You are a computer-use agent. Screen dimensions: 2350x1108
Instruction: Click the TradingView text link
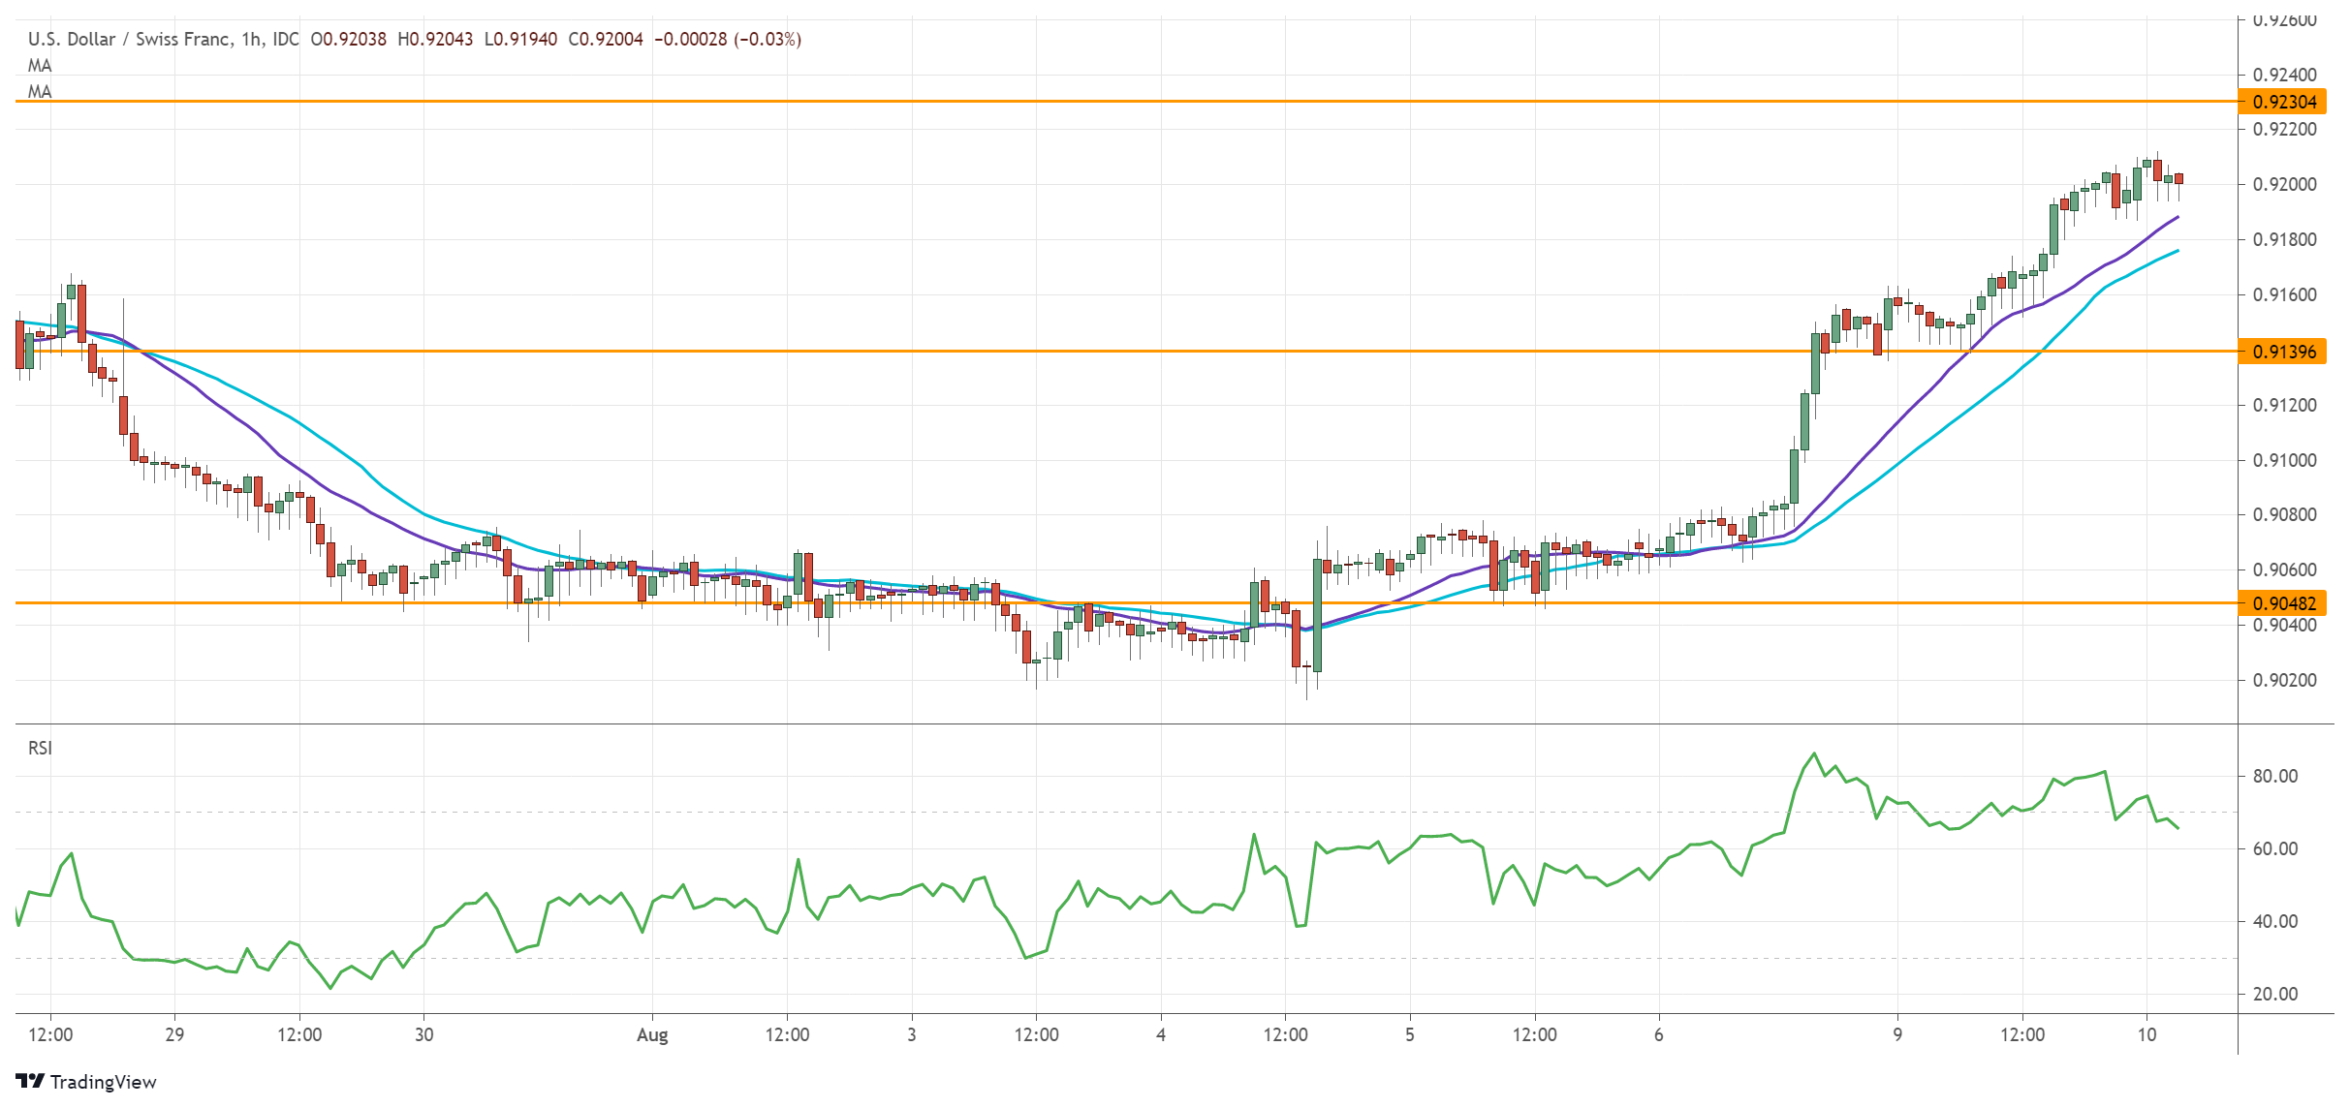tap(103, 1082)
